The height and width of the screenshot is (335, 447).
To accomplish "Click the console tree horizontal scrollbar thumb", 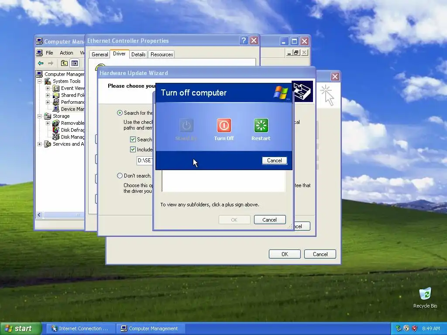I will coord(64,215).
